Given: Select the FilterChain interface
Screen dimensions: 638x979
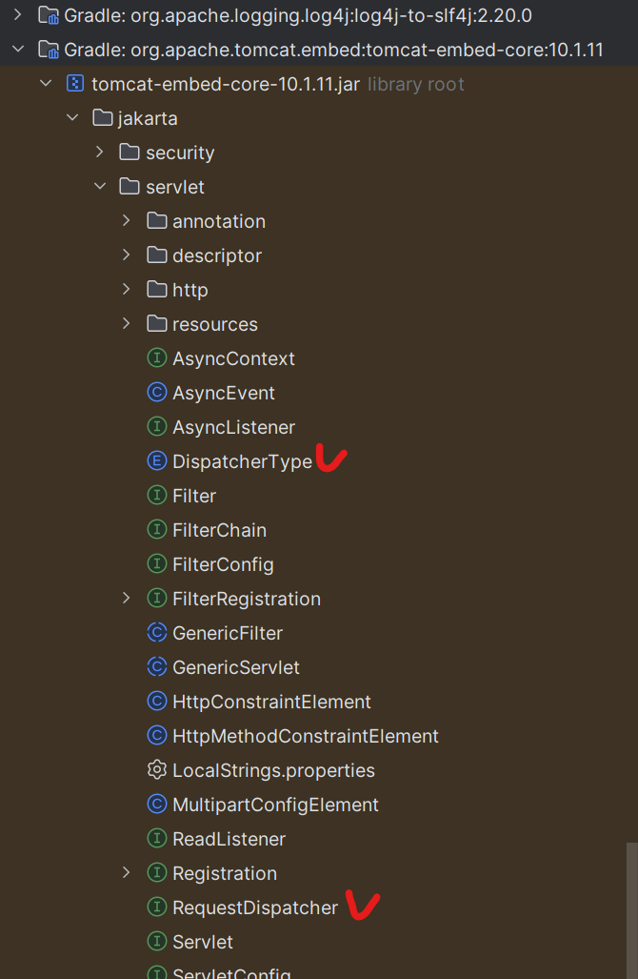Looking at the screenshot, I should [219, 530].
